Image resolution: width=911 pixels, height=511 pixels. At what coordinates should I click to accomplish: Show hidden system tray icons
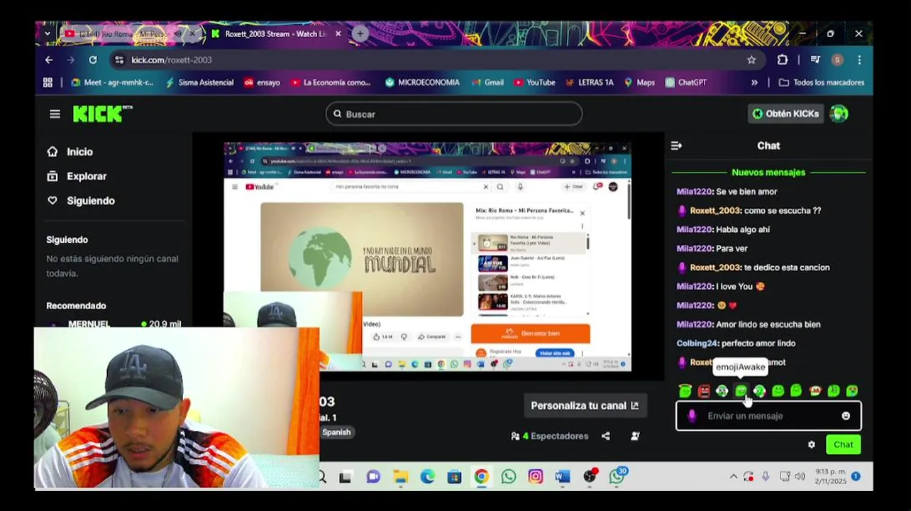[x=733, y=476]
